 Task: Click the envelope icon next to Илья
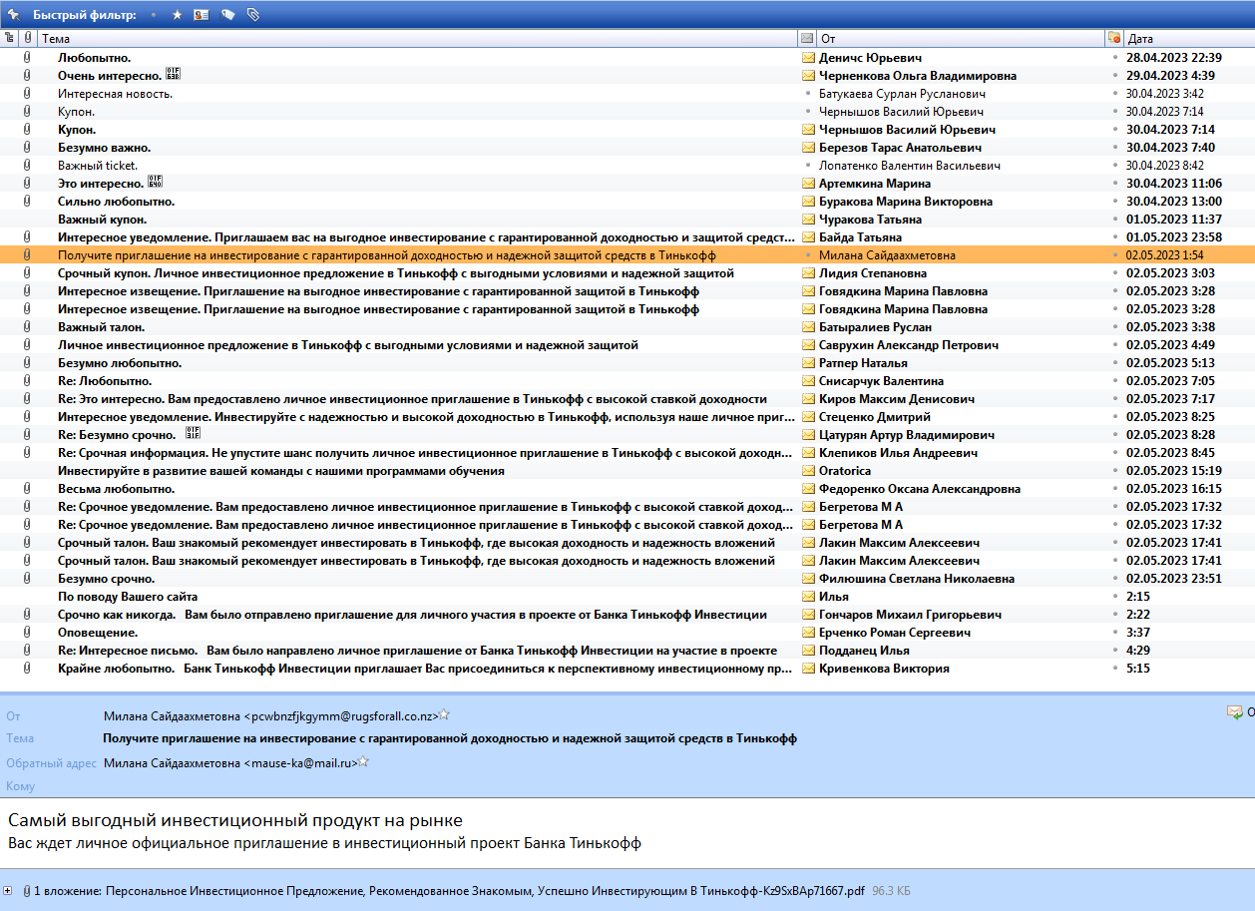pyautogui.click(x=808, y=597)
